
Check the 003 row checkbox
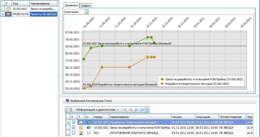74,133
